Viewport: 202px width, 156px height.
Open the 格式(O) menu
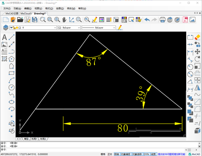(x=49, y=9)
